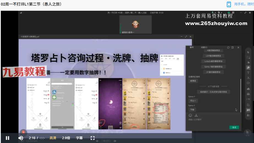
Task: Click the presenter avatar thumbnail
Action: (x=135, y=24)
